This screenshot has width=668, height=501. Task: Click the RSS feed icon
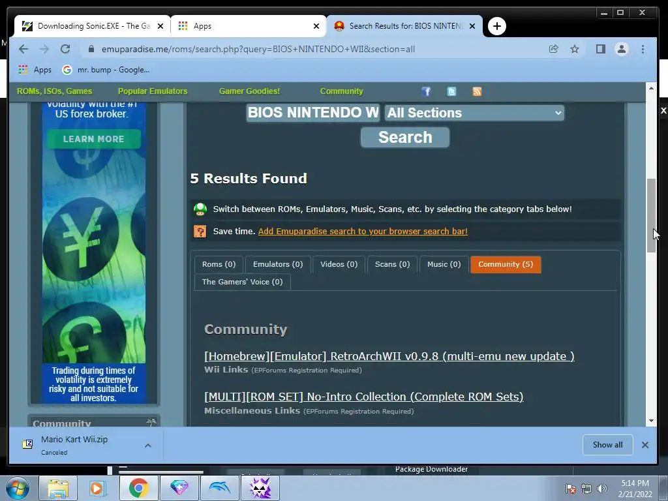pyautogui.click(x=477, y=91)
